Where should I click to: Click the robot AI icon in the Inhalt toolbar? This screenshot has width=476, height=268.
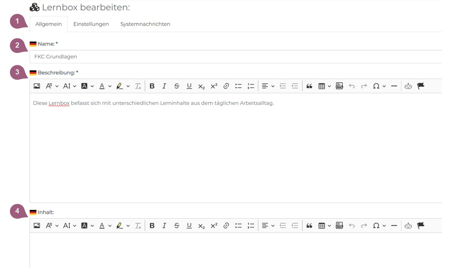408,226
